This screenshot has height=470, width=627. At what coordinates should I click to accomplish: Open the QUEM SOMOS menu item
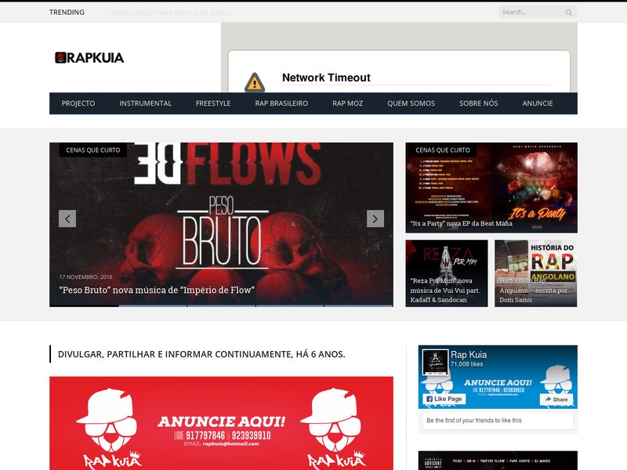pos(411,103)
